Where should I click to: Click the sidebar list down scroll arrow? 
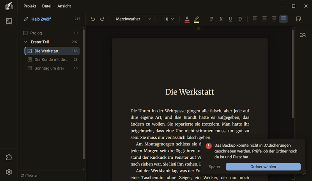point(84,169)
